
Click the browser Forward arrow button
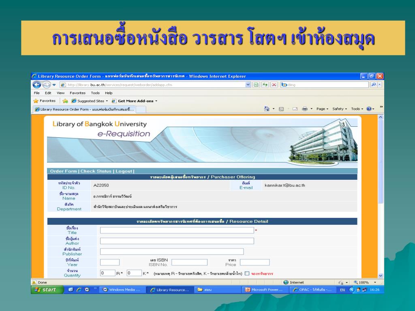click(46, 85)
